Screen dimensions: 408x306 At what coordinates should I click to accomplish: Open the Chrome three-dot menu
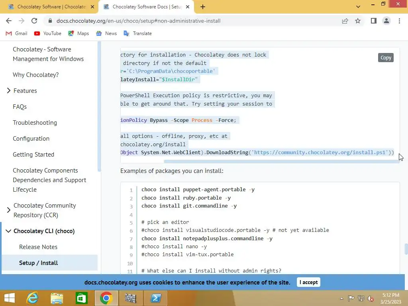(x=399, y=21)
